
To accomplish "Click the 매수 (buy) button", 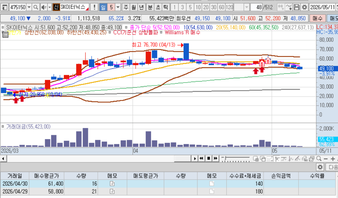I will [317, 18].
